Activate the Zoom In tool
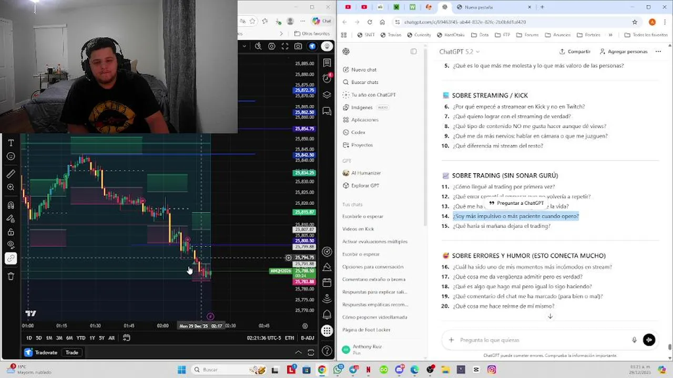673x378 pixels. coord(11,187)
